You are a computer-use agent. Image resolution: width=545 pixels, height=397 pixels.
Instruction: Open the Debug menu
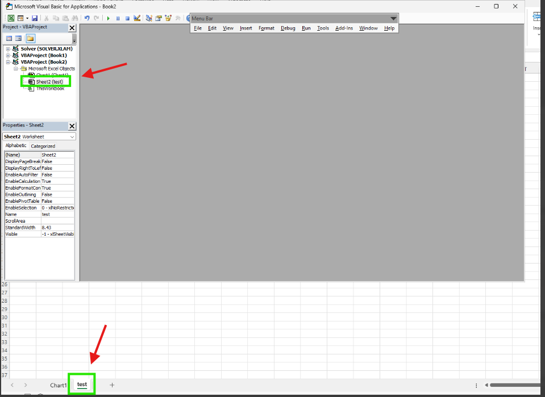(x=288, y=28)
